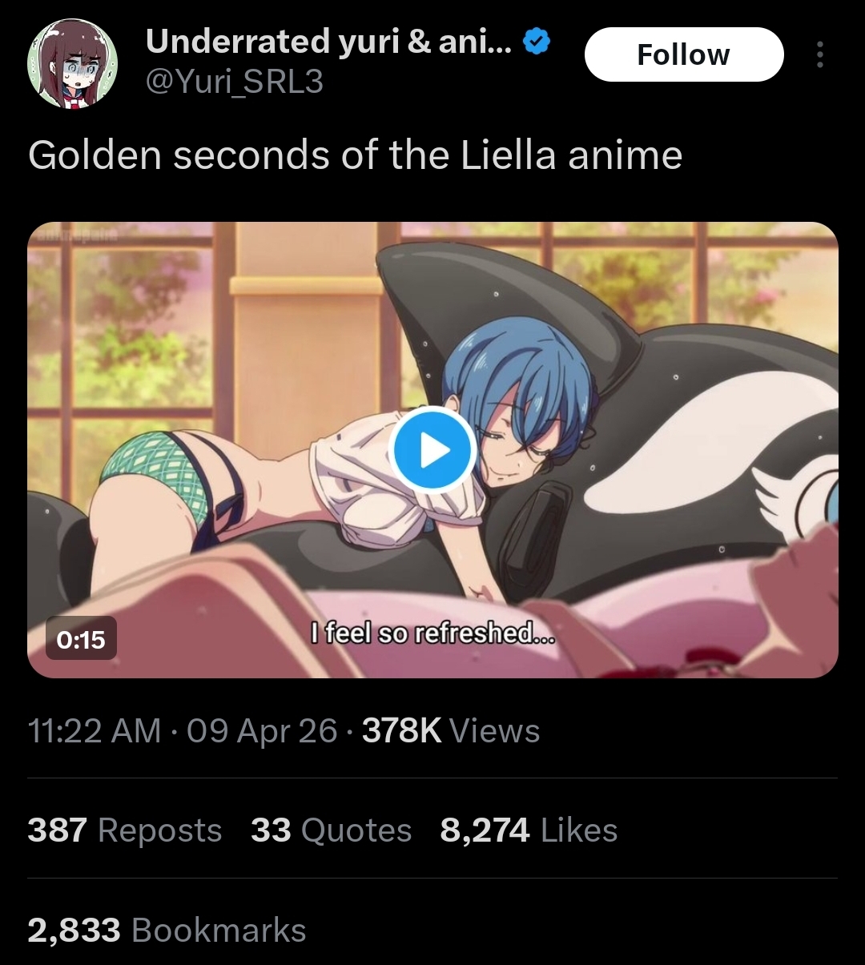Screen dimensions: 865x965
Task: Click the blue verified badge
Action: click(x=536, y=41)
